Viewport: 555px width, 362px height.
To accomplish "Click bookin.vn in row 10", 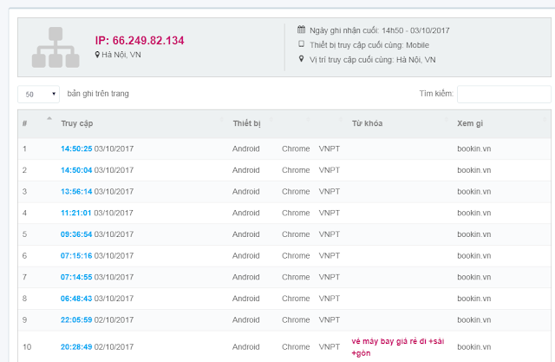I will point(474,346).
